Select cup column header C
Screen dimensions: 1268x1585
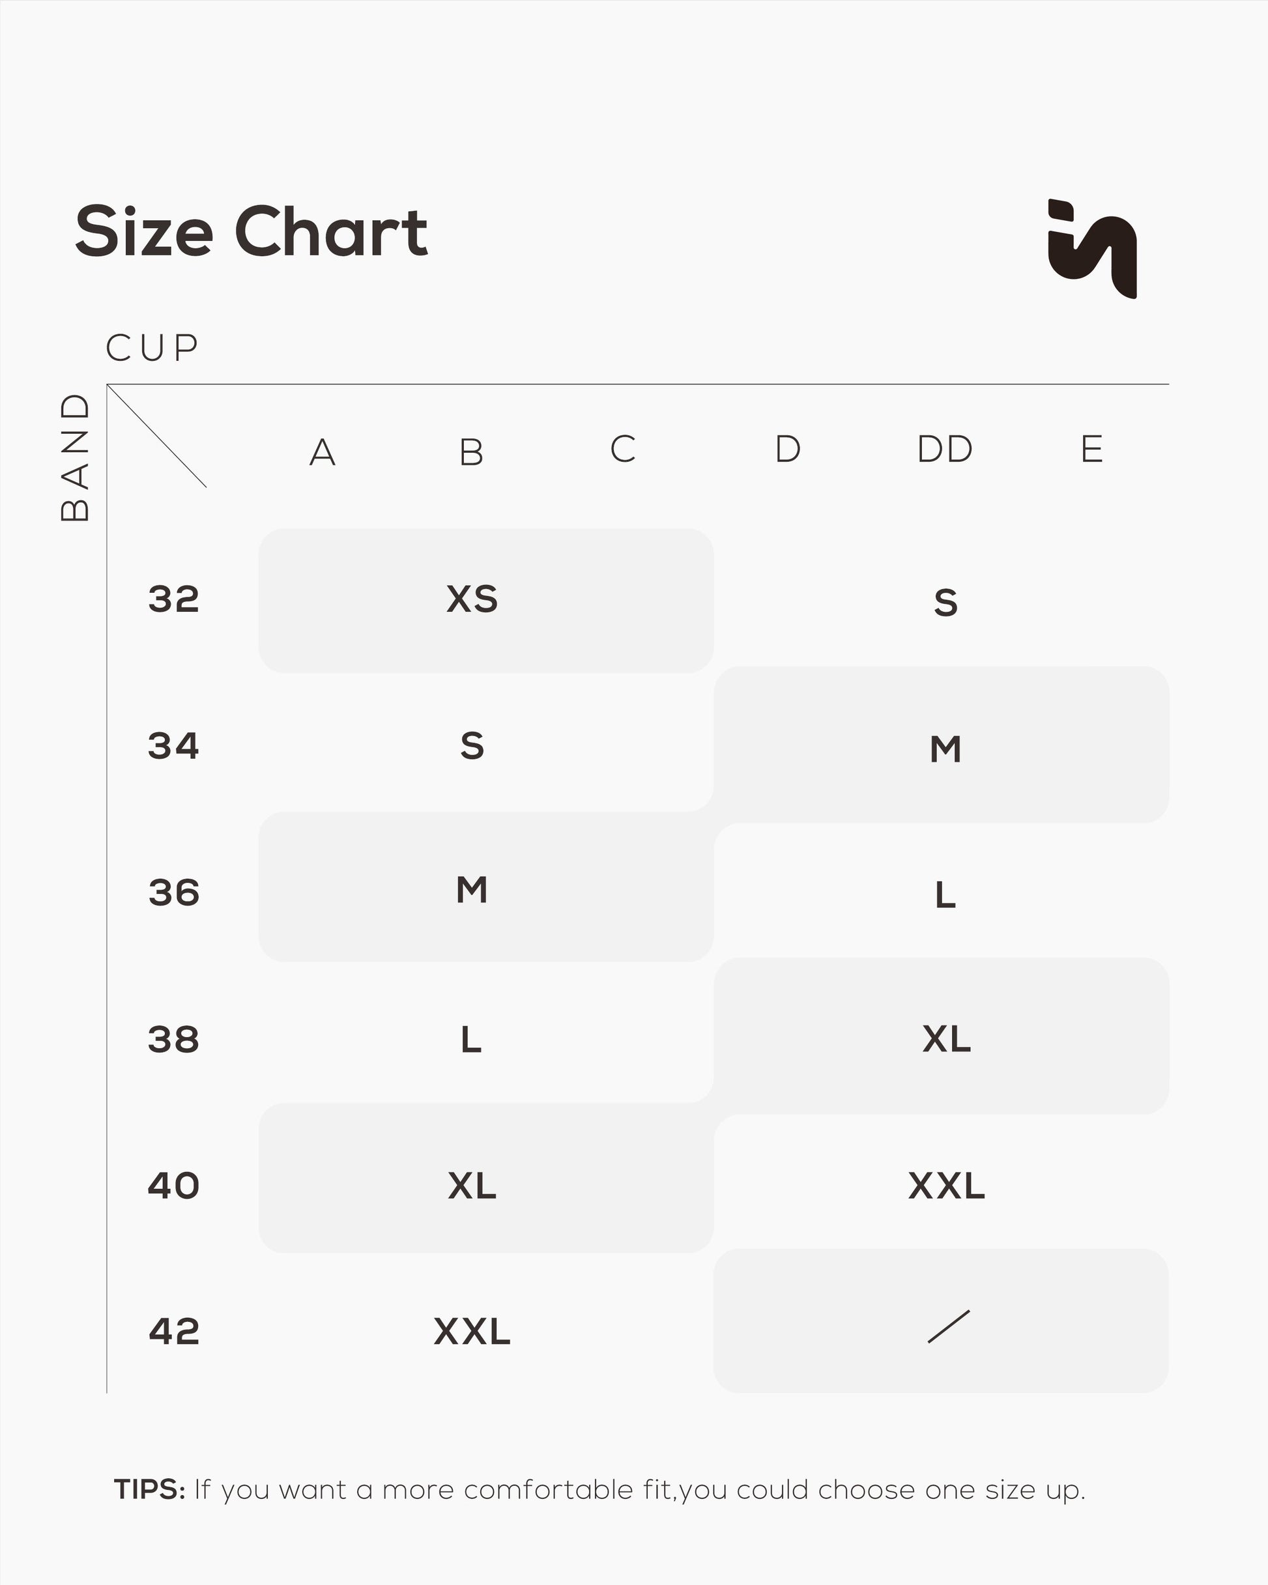622,450
